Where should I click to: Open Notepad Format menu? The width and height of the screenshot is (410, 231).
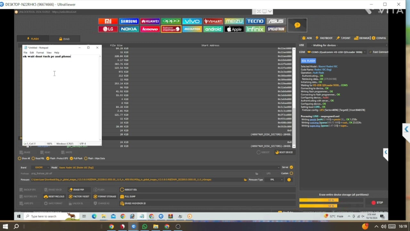tap(40, 53)
